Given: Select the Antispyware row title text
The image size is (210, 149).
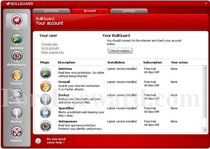Looking at the screenshot, I should point(68,121).
